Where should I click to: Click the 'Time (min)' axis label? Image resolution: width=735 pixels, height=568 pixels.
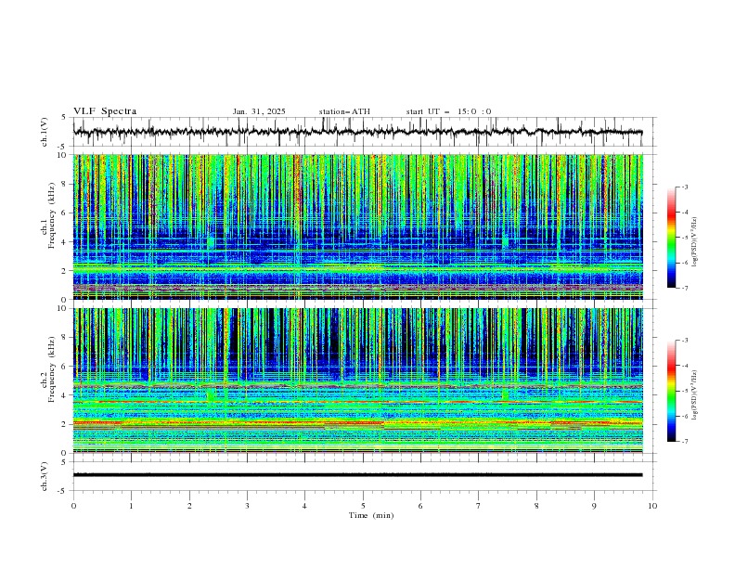pos(371,515)
